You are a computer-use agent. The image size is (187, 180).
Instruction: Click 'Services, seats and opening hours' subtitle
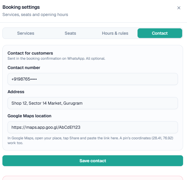tap(35, 14)
